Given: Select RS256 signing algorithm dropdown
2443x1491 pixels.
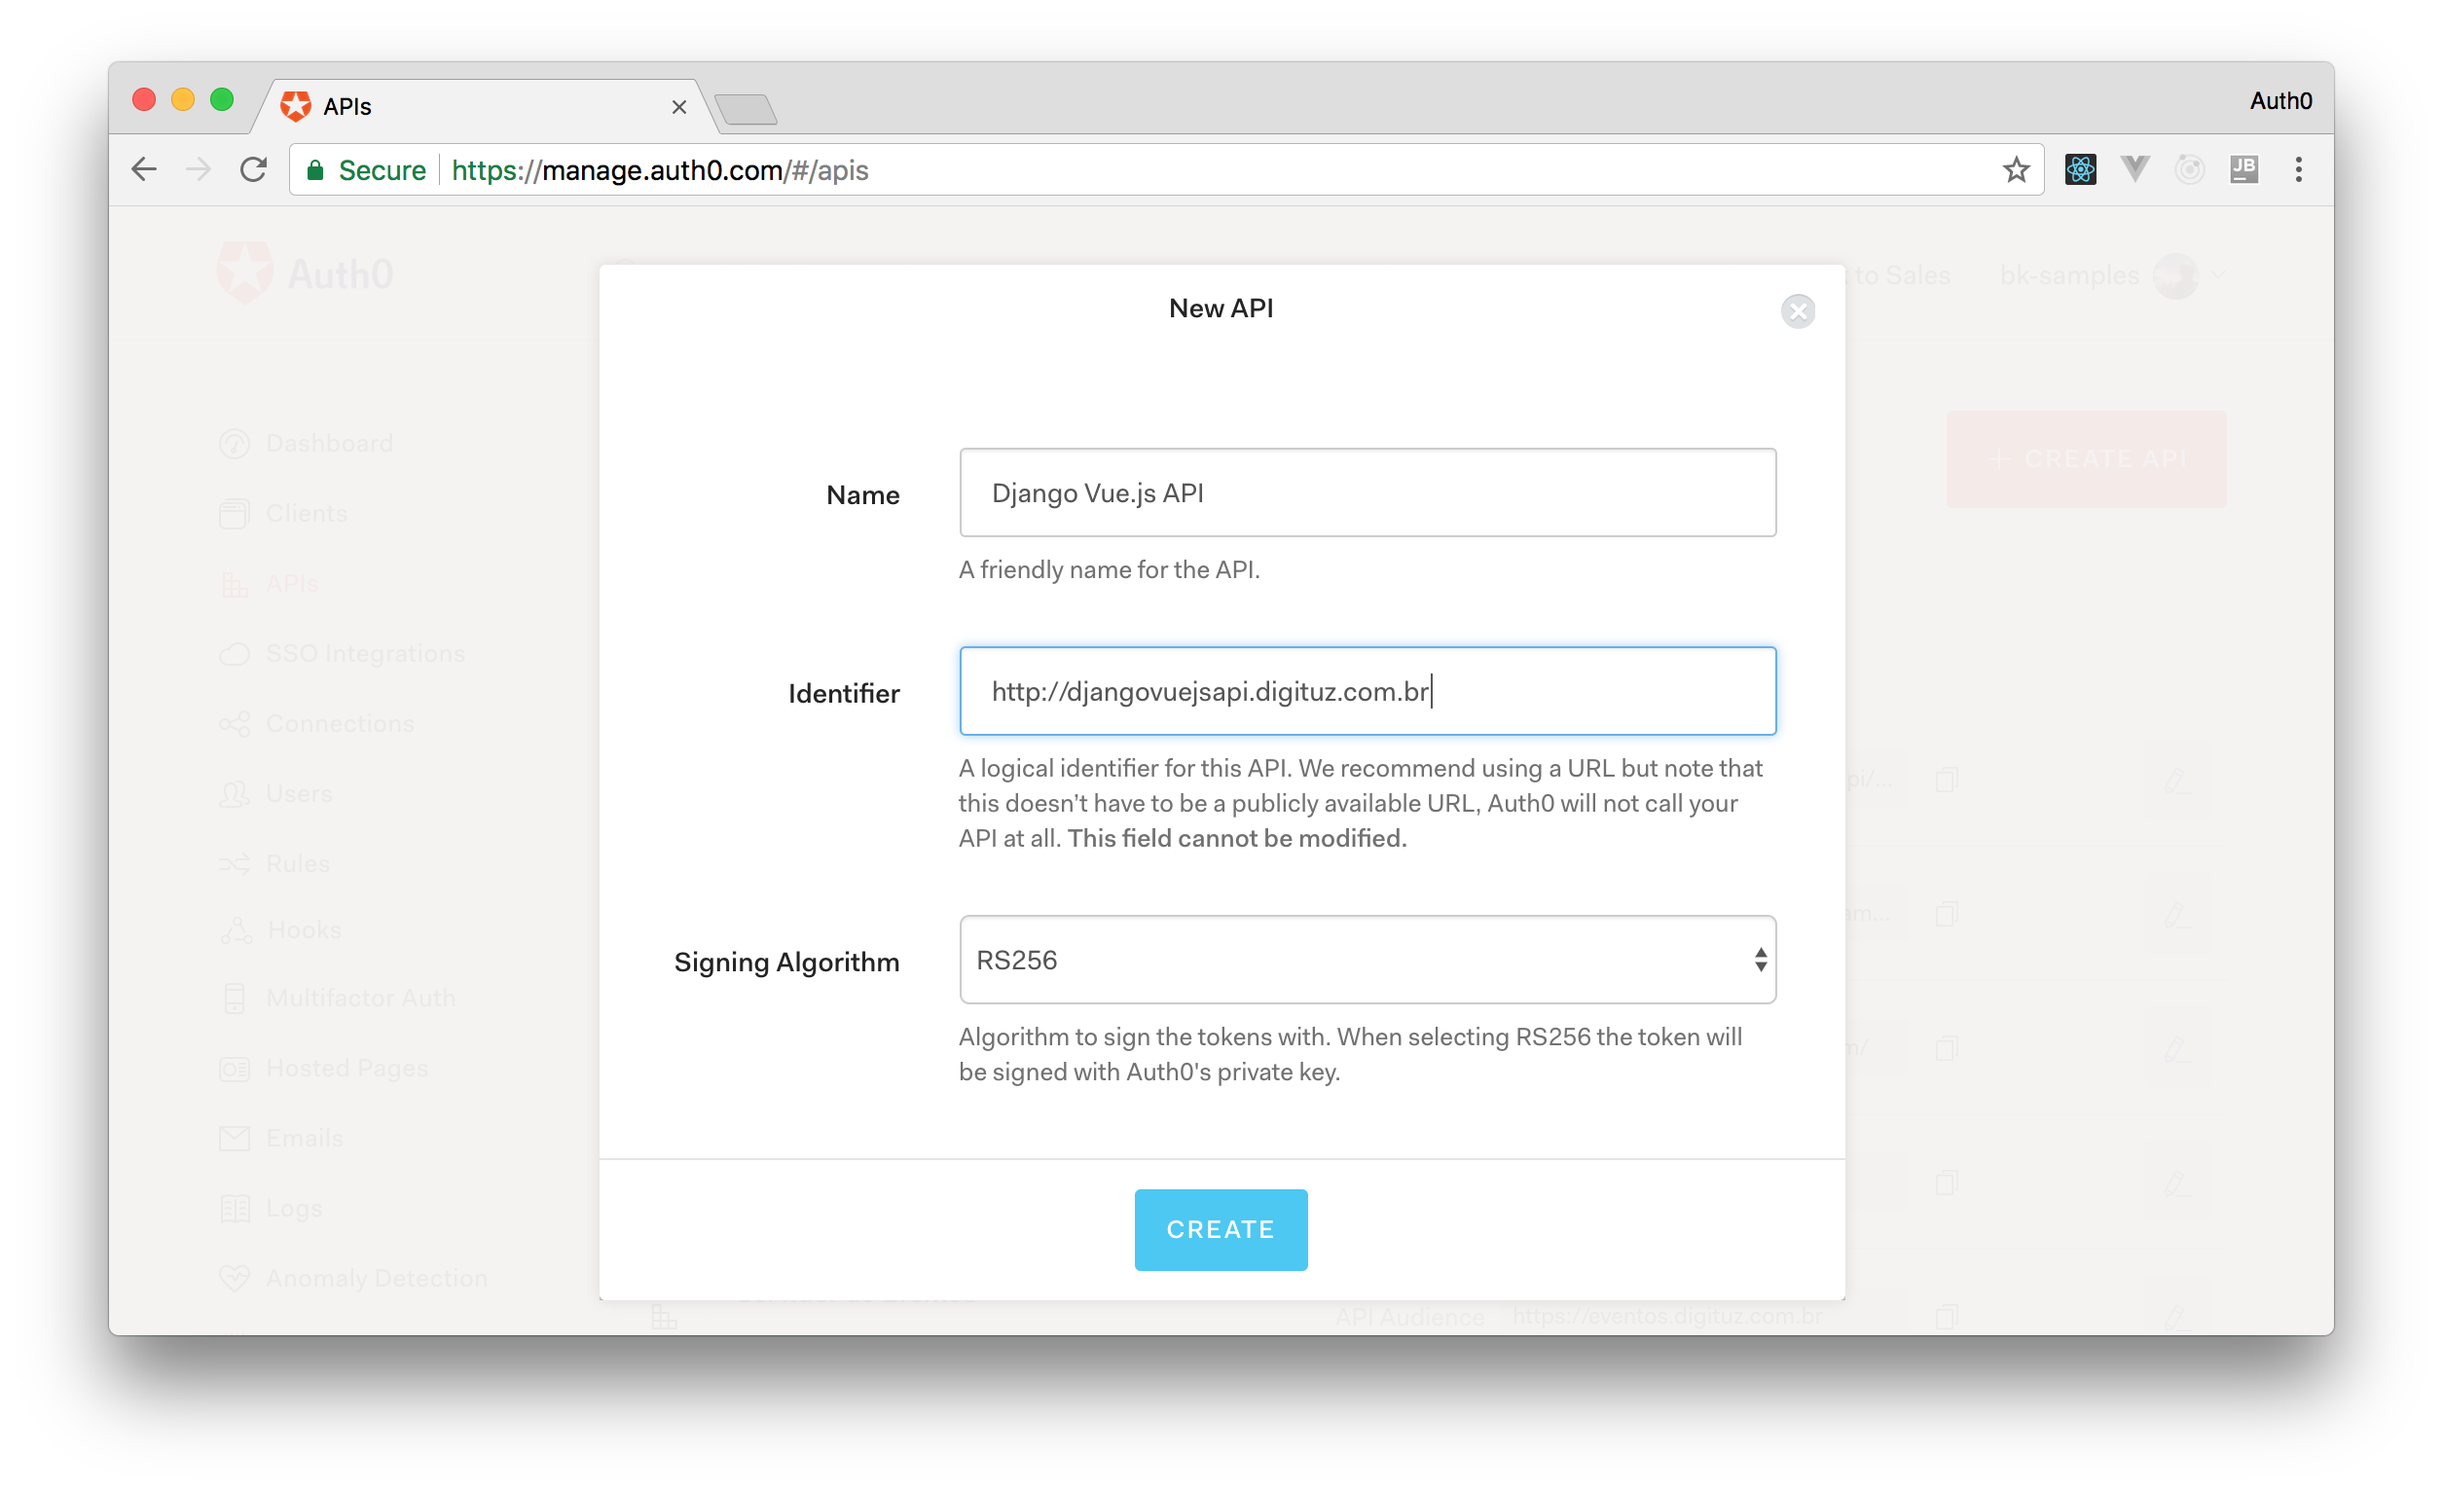Looking at the screenshot, I should pos(1368,959).
